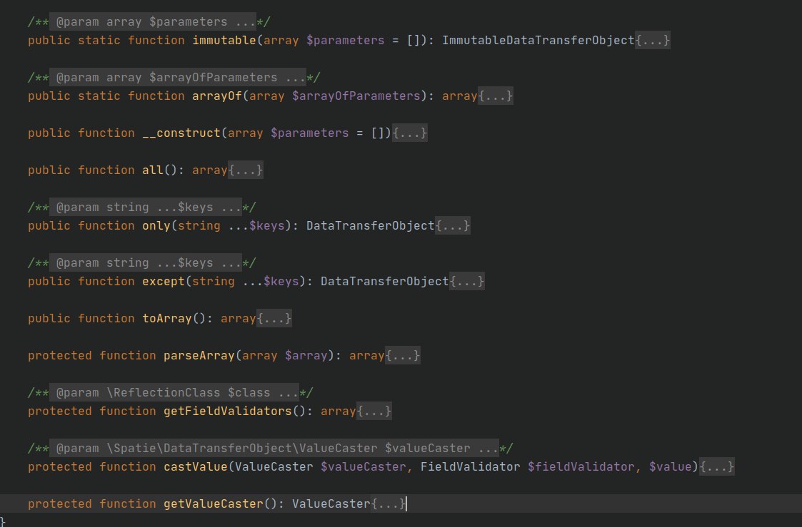Click the getFieldValidators method name
Screen dimensions: 802x527
(x=228, y=411)
